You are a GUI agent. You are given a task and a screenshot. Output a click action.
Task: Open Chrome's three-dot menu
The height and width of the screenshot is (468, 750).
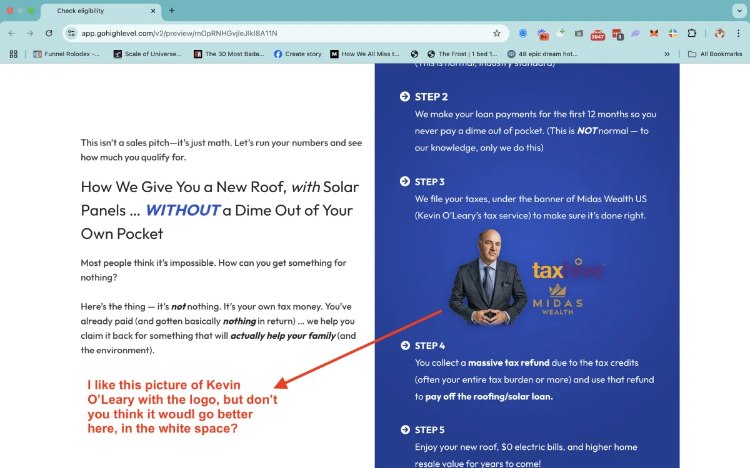[x=739, y=33]
